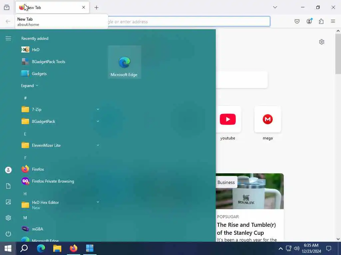Click the # letter header

coord(25,98)
